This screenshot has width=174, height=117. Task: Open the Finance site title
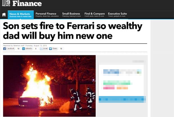27,3
